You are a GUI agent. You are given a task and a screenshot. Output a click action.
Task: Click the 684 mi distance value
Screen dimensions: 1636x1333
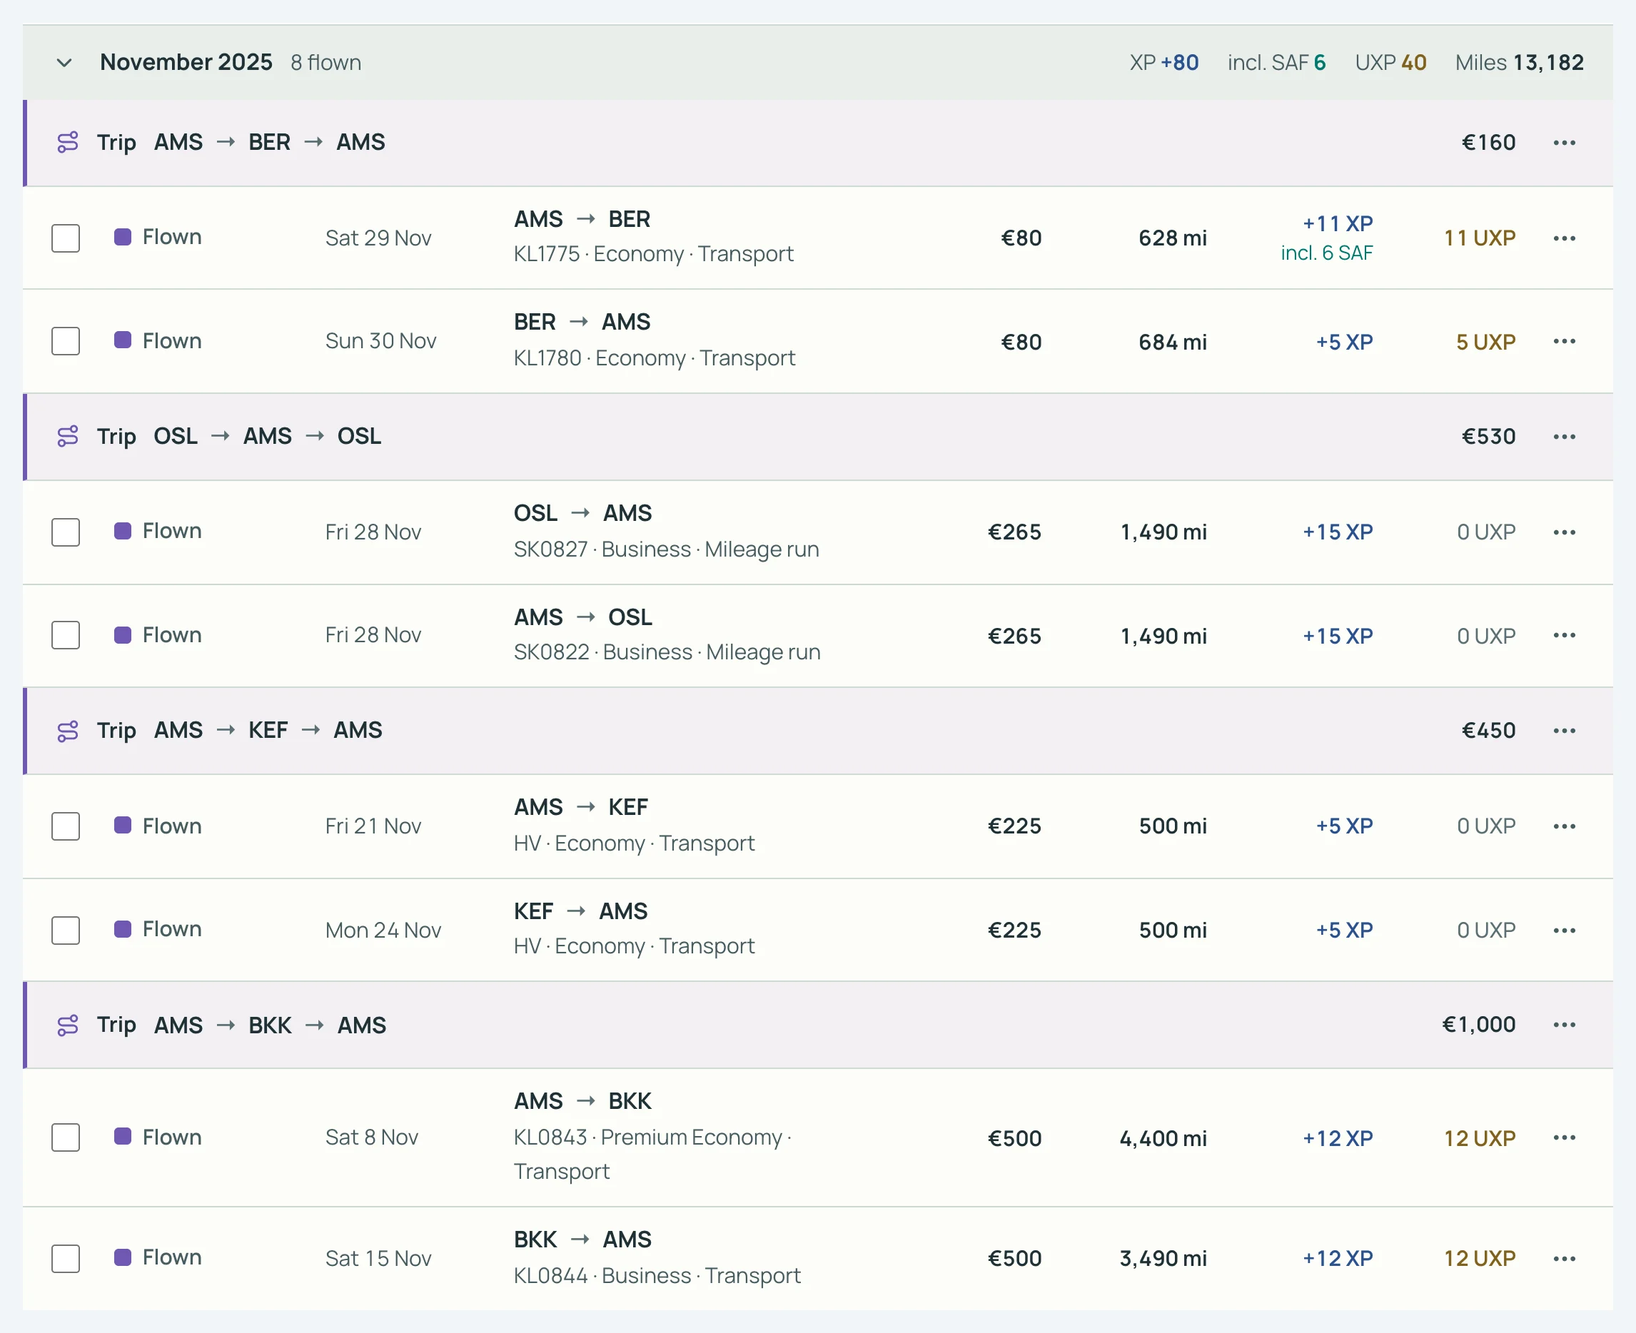pyautogui.click(x=1172, y=342)
